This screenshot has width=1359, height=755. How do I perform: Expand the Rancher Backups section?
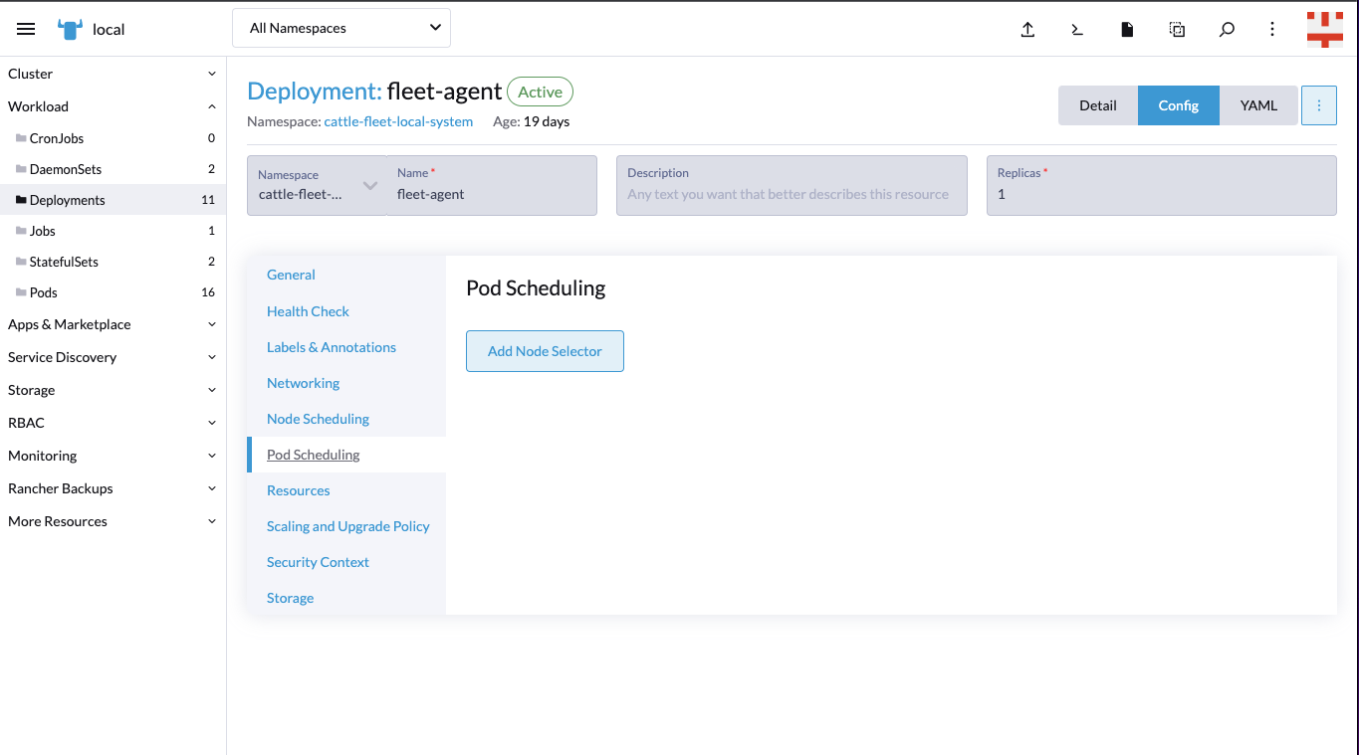pos(113,488)
